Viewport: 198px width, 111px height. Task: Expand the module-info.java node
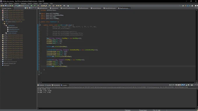tap(4, 33)
